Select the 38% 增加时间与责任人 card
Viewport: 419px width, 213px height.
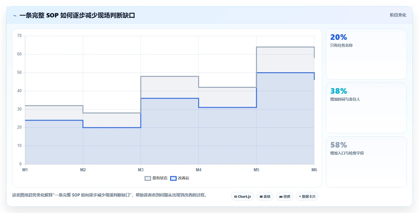pyautogui.click(x=366, y=108)
